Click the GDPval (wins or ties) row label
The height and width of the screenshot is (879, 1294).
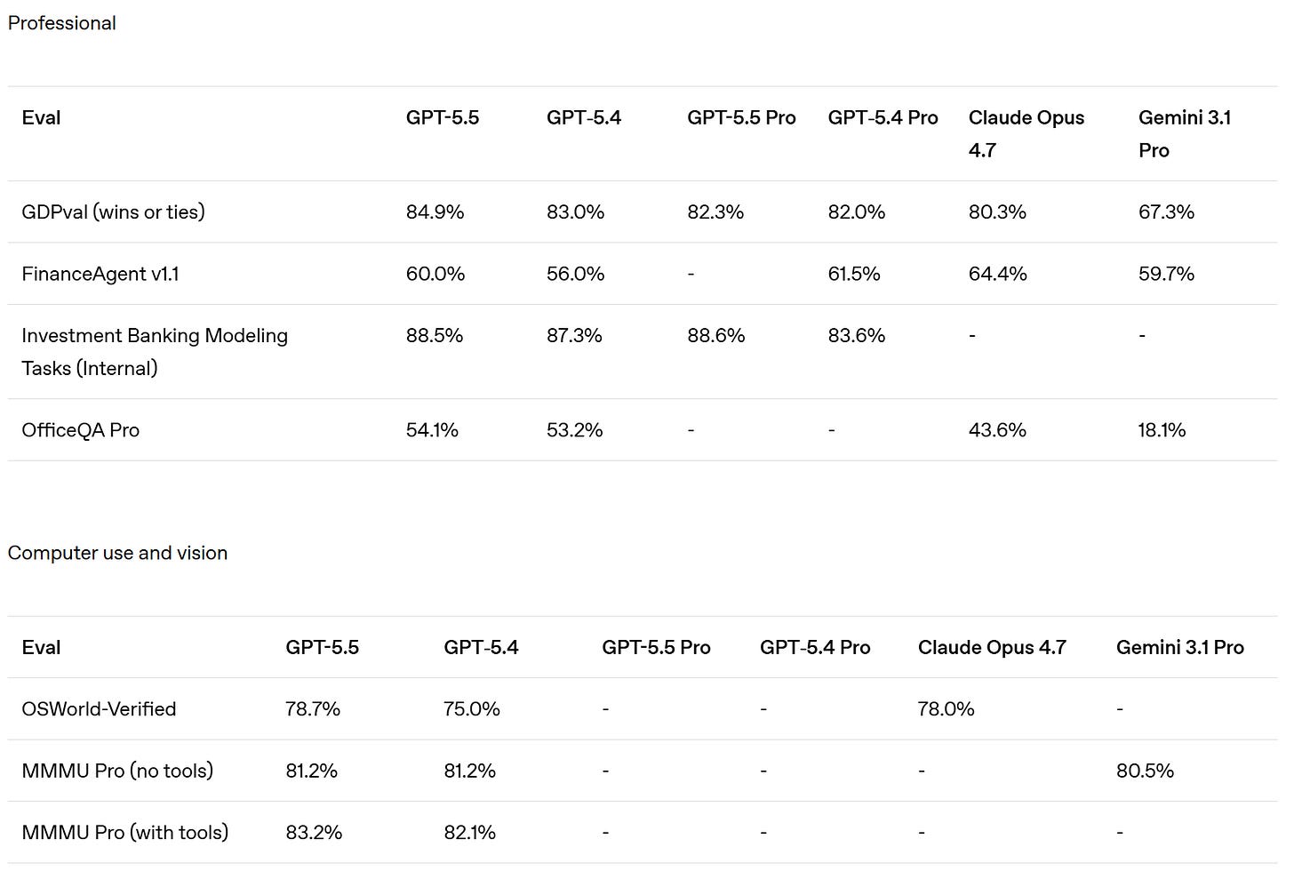(113, 212)
